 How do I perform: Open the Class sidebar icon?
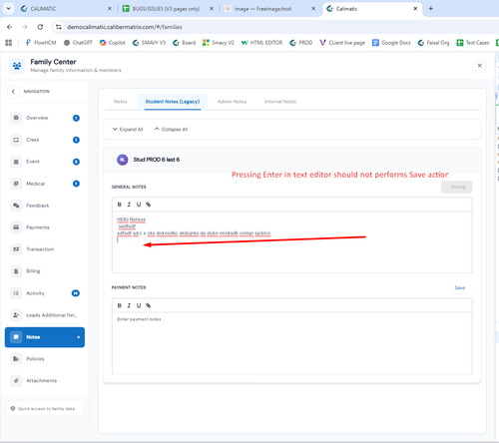click(16, 140)
